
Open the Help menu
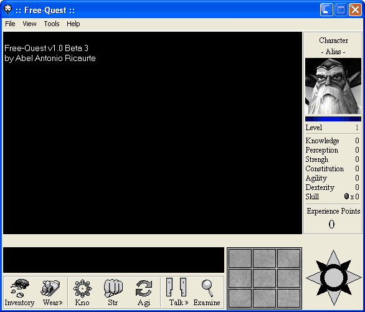[73, 24]
